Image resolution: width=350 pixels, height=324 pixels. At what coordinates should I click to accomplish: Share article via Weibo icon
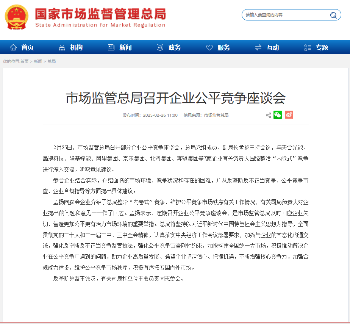click(x=289, y=115)
